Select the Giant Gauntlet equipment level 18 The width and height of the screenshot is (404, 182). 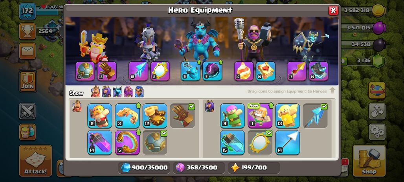click(x=107, y=71)
